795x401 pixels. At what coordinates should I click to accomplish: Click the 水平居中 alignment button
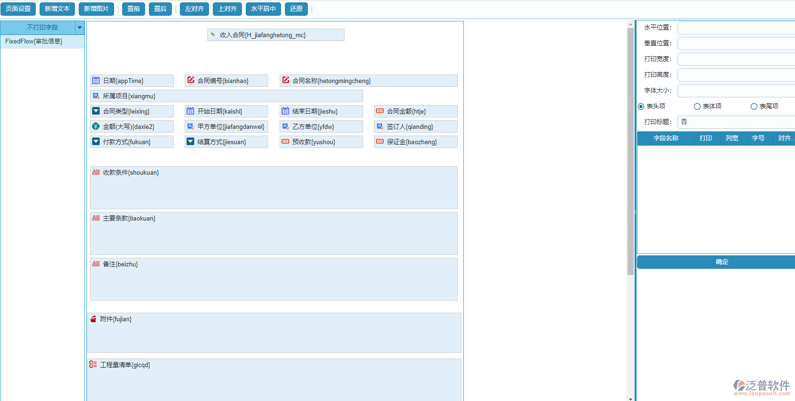263,9
